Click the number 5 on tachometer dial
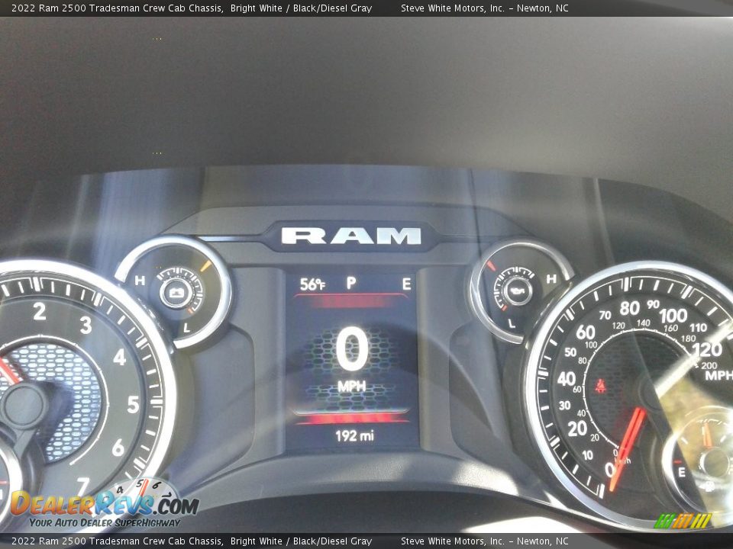 133,404
